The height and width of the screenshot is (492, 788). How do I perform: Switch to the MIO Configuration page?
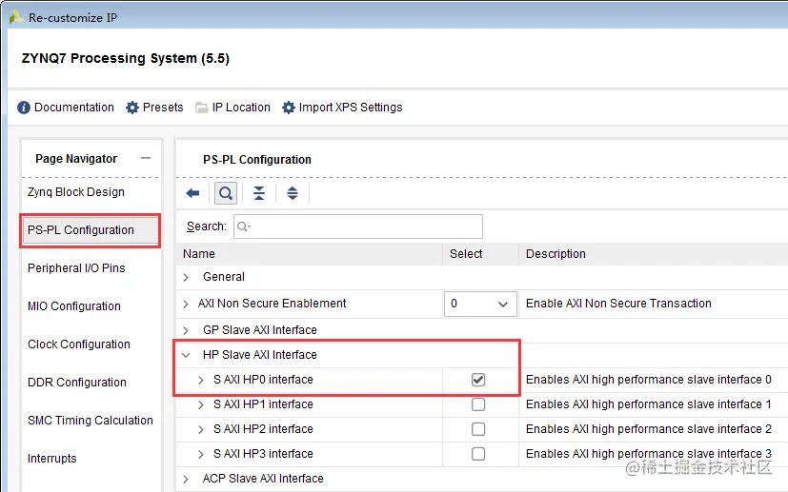coord(74,306)
